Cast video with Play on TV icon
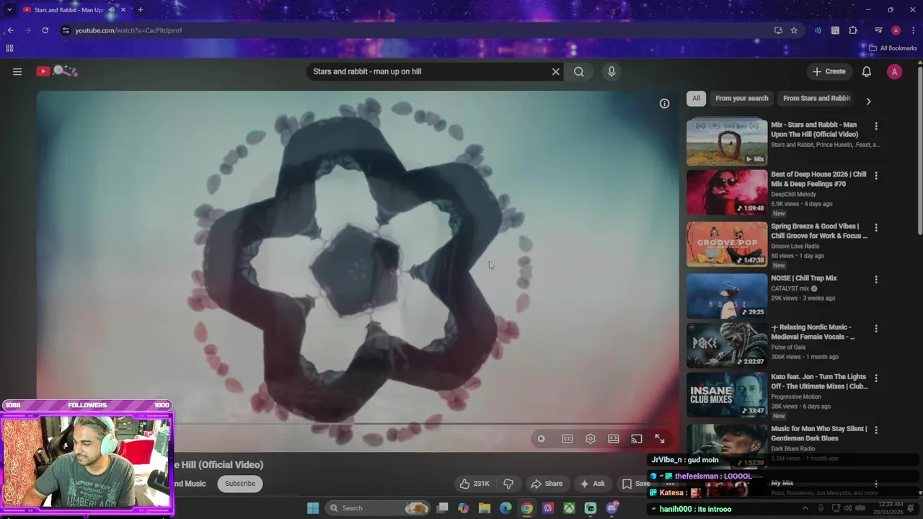Screen dimensions: 923x519 point(637,438)
